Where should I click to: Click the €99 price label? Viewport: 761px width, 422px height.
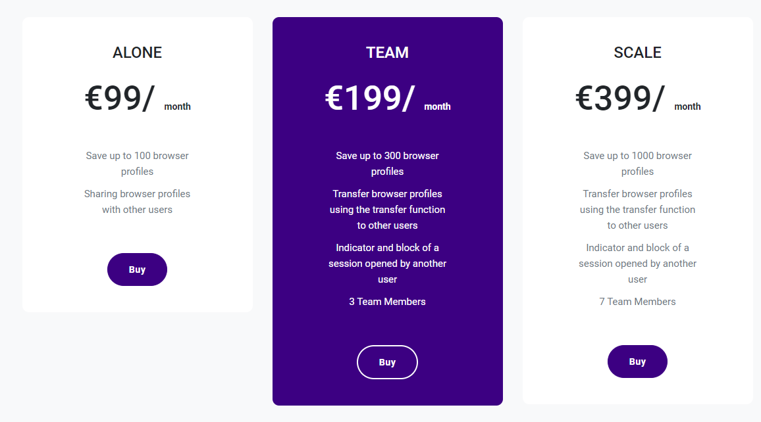coord(120,99)
